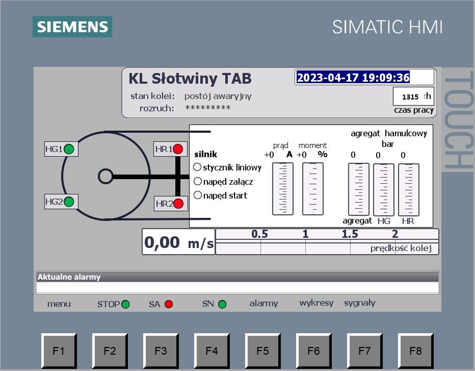The width and height of the screenshot is (475, 371).
Task: Open the sygnały signals screen
Action: click(x=360, y=303)
